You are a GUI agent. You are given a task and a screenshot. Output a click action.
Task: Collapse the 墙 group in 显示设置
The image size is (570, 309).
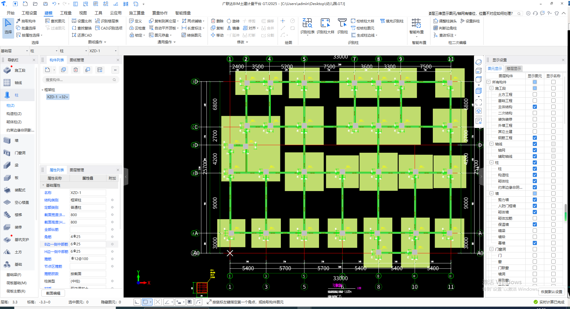[491, 193]
